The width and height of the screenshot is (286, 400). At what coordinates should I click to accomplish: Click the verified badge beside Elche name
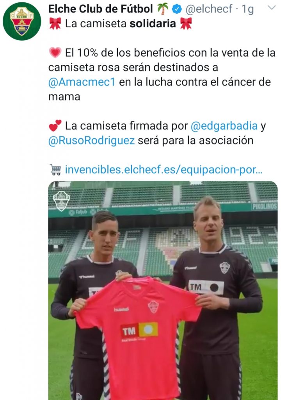(177, 9)
